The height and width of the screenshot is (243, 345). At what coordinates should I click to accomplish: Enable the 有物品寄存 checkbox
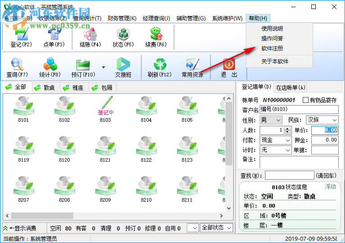pos(305,100)
